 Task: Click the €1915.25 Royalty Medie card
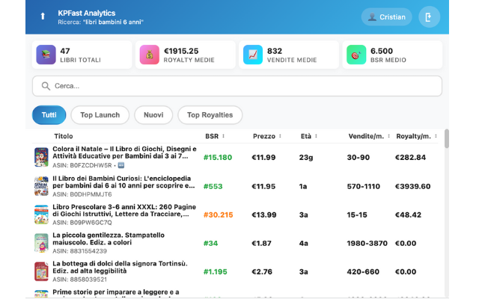pos(186,55)
